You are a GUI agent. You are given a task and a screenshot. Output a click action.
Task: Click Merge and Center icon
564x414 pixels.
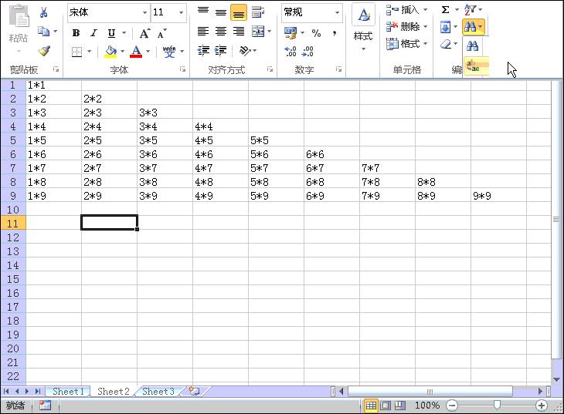[x=258, y=32]
